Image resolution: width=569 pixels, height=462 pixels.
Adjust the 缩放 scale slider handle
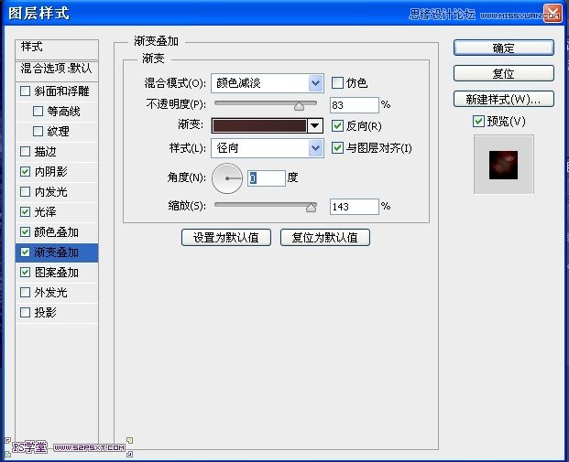311,208
